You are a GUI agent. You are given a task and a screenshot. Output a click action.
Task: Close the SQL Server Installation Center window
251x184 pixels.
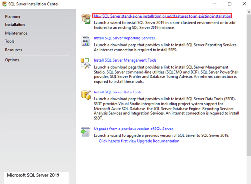click(x=244, y=4)
